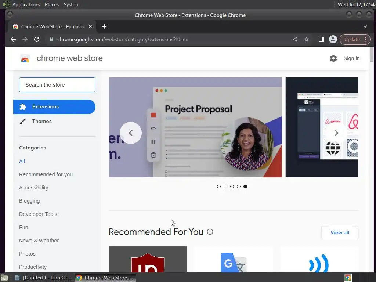This screenshot has width=376, height=282.
Task: Select third carousel dot
Action: pyautogui.click(x=232, y=187)
